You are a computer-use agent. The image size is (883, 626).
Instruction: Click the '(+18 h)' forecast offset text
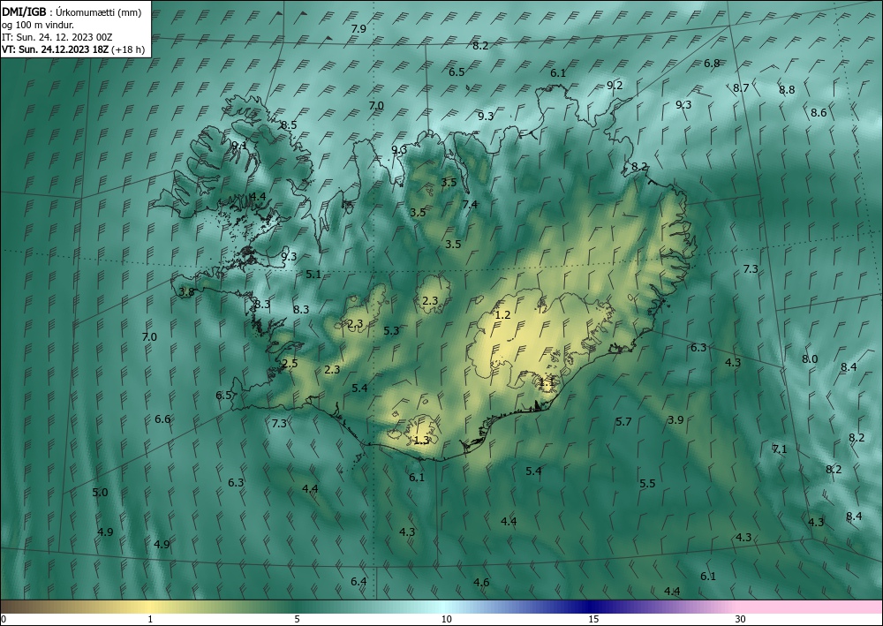[128, 49]
